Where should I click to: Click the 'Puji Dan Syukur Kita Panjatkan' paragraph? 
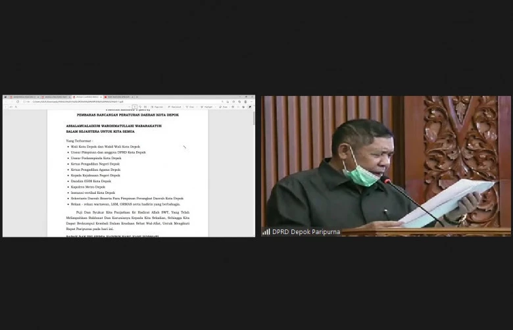pyautogui.click(x=128, y=221)
